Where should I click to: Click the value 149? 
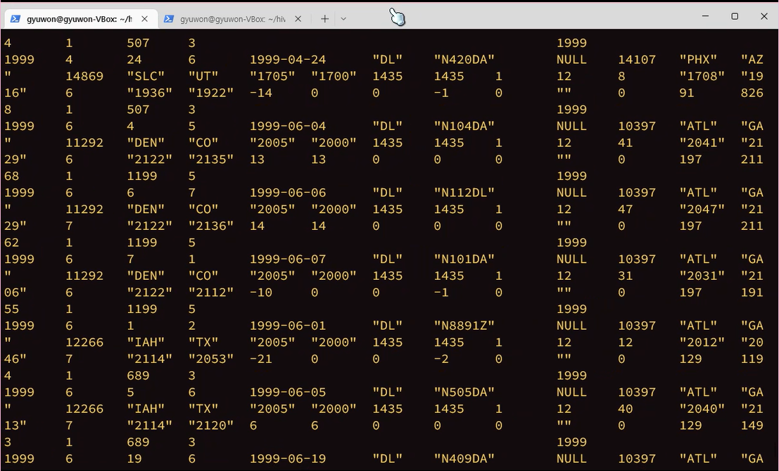(x=752, y=425)
